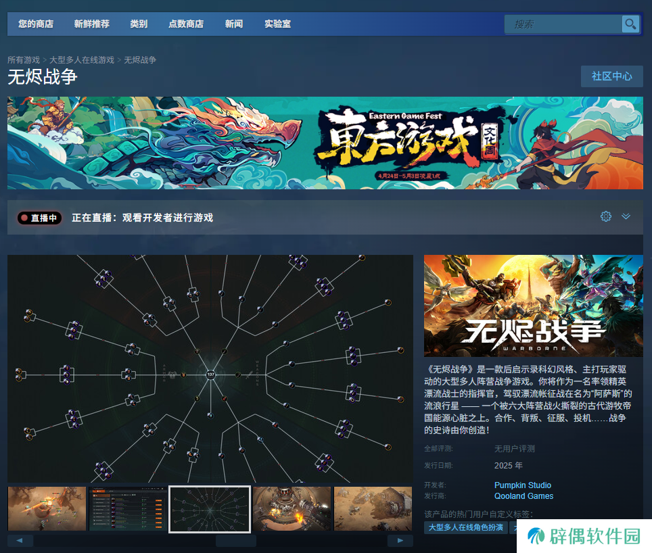Collapse the live broadcast panel chevron
The image size is (652, 553).
(x=626, y=216)
